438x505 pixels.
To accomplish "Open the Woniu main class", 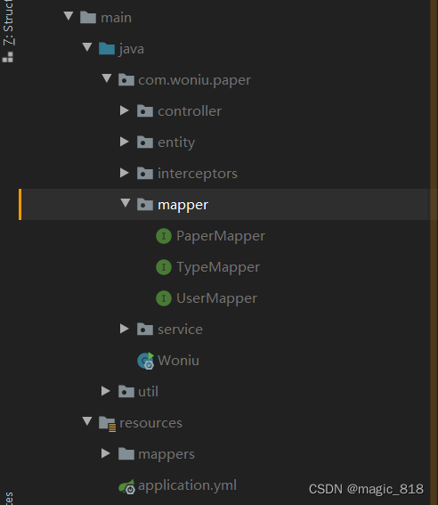I will point(178,361).
